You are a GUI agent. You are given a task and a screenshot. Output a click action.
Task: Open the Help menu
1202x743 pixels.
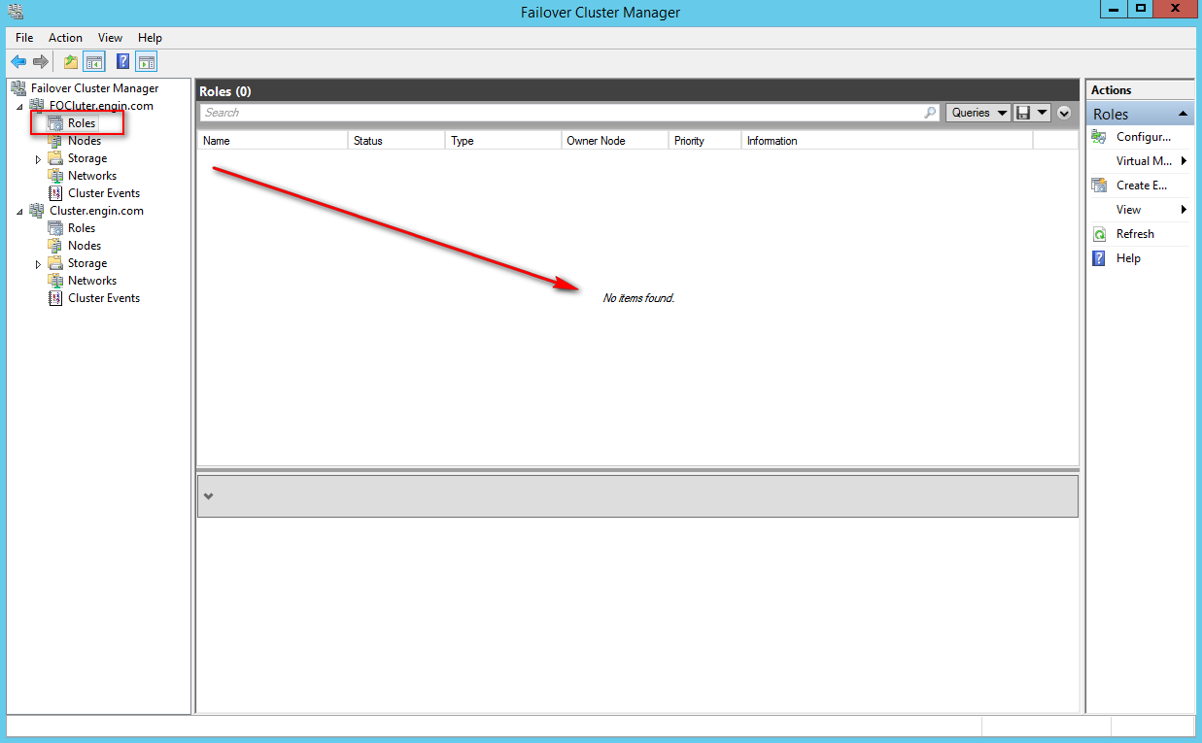point(150,38)
